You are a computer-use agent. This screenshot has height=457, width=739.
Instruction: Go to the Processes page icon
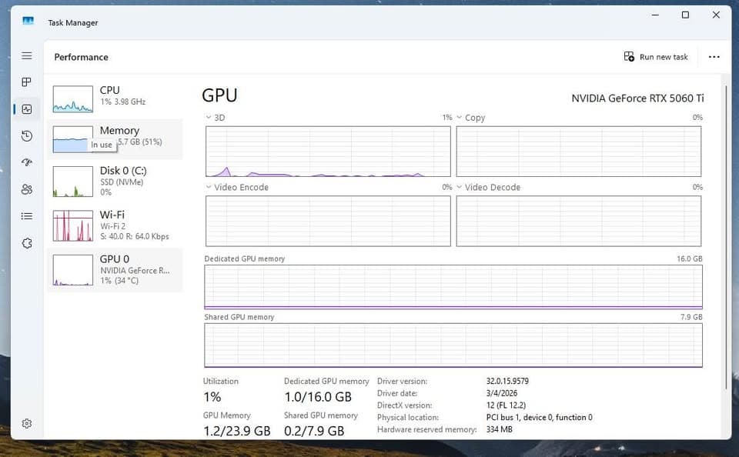(27, 82)
